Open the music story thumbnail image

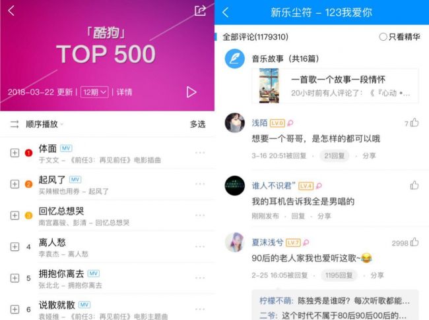click(x=269, y=86)
